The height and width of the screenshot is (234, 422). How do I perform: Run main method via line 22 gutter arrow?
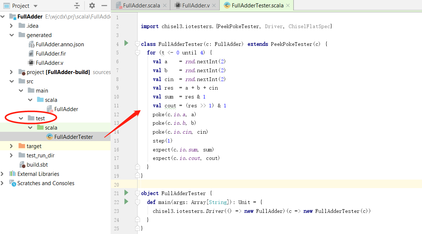[x=126, y=201]
